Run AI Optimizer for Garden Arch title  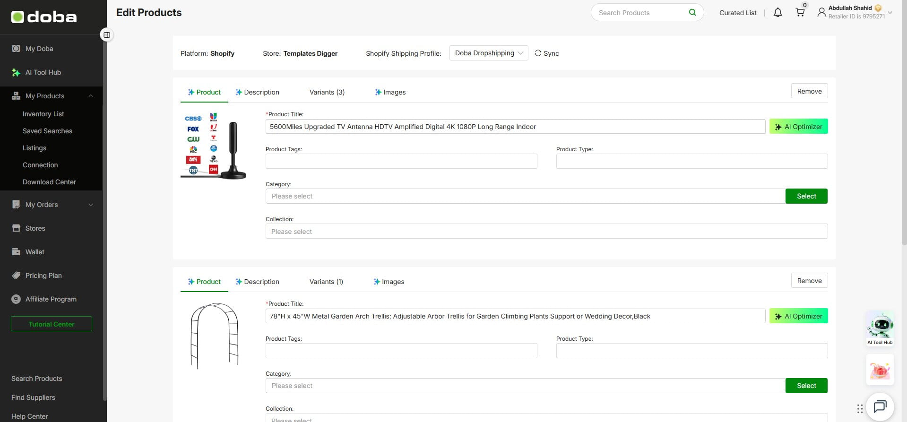tap(798, 316)
